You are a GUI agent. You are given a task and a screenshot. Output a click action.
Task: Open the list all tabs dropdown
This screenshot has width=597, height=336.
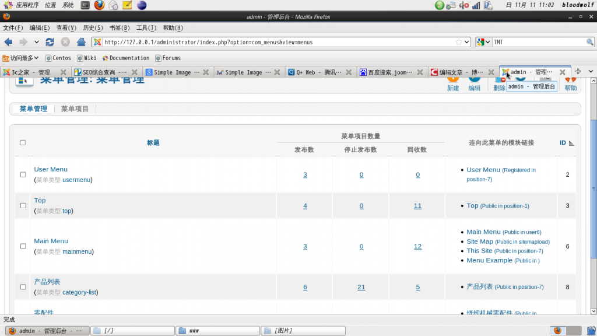(x=591, y=72)
